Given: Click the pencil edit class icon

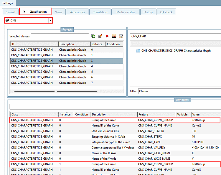Looking at the screenshot, I should click(100, 36).
